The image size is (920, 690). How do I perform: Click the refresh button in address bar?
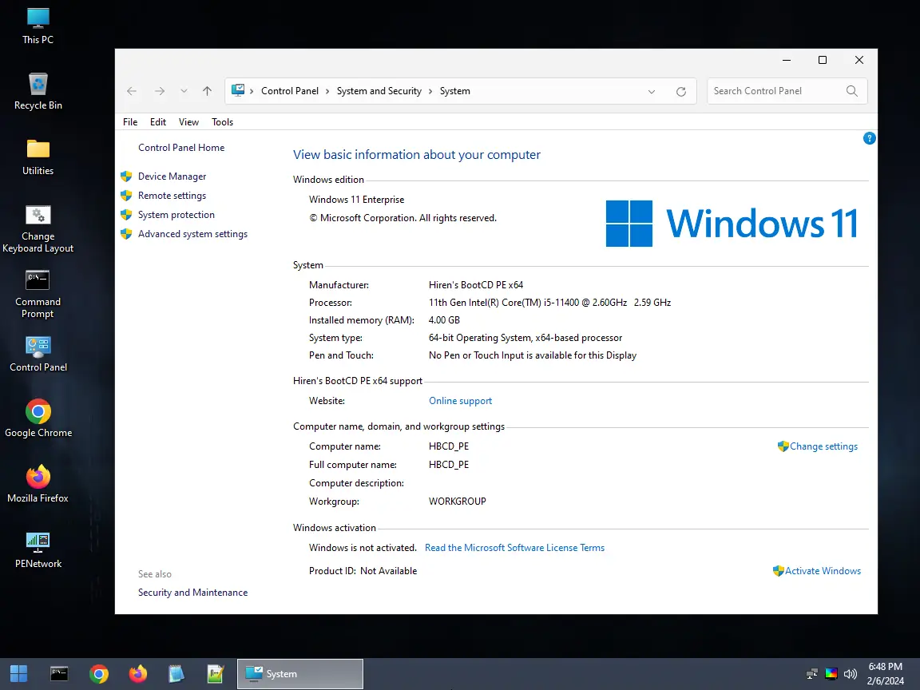680,92
